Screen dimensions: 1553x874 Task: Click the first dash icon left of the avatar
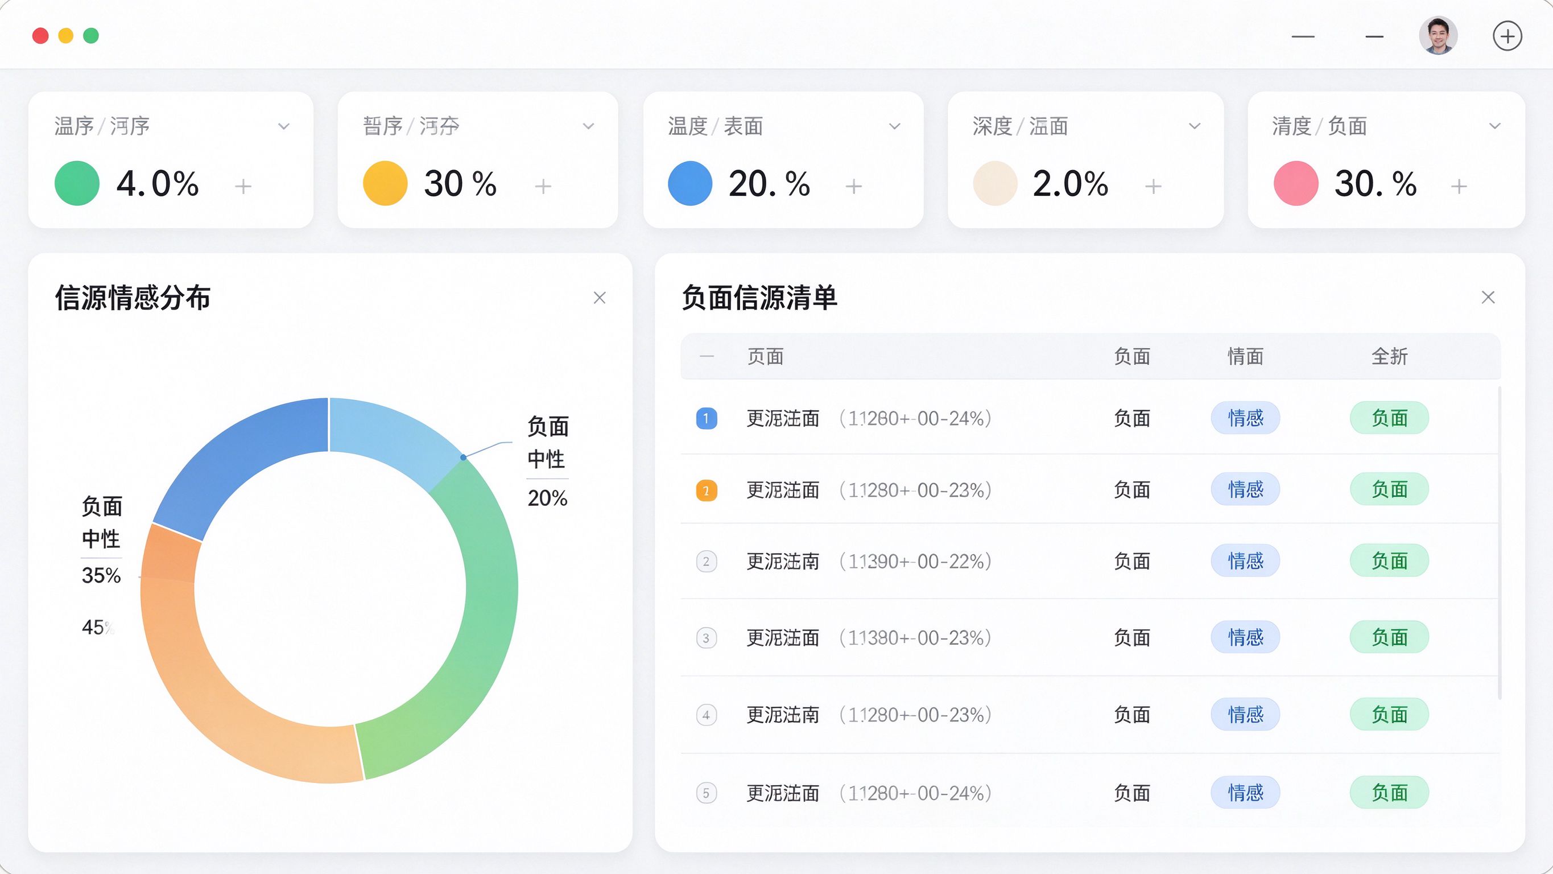(x=1303, y=37)
